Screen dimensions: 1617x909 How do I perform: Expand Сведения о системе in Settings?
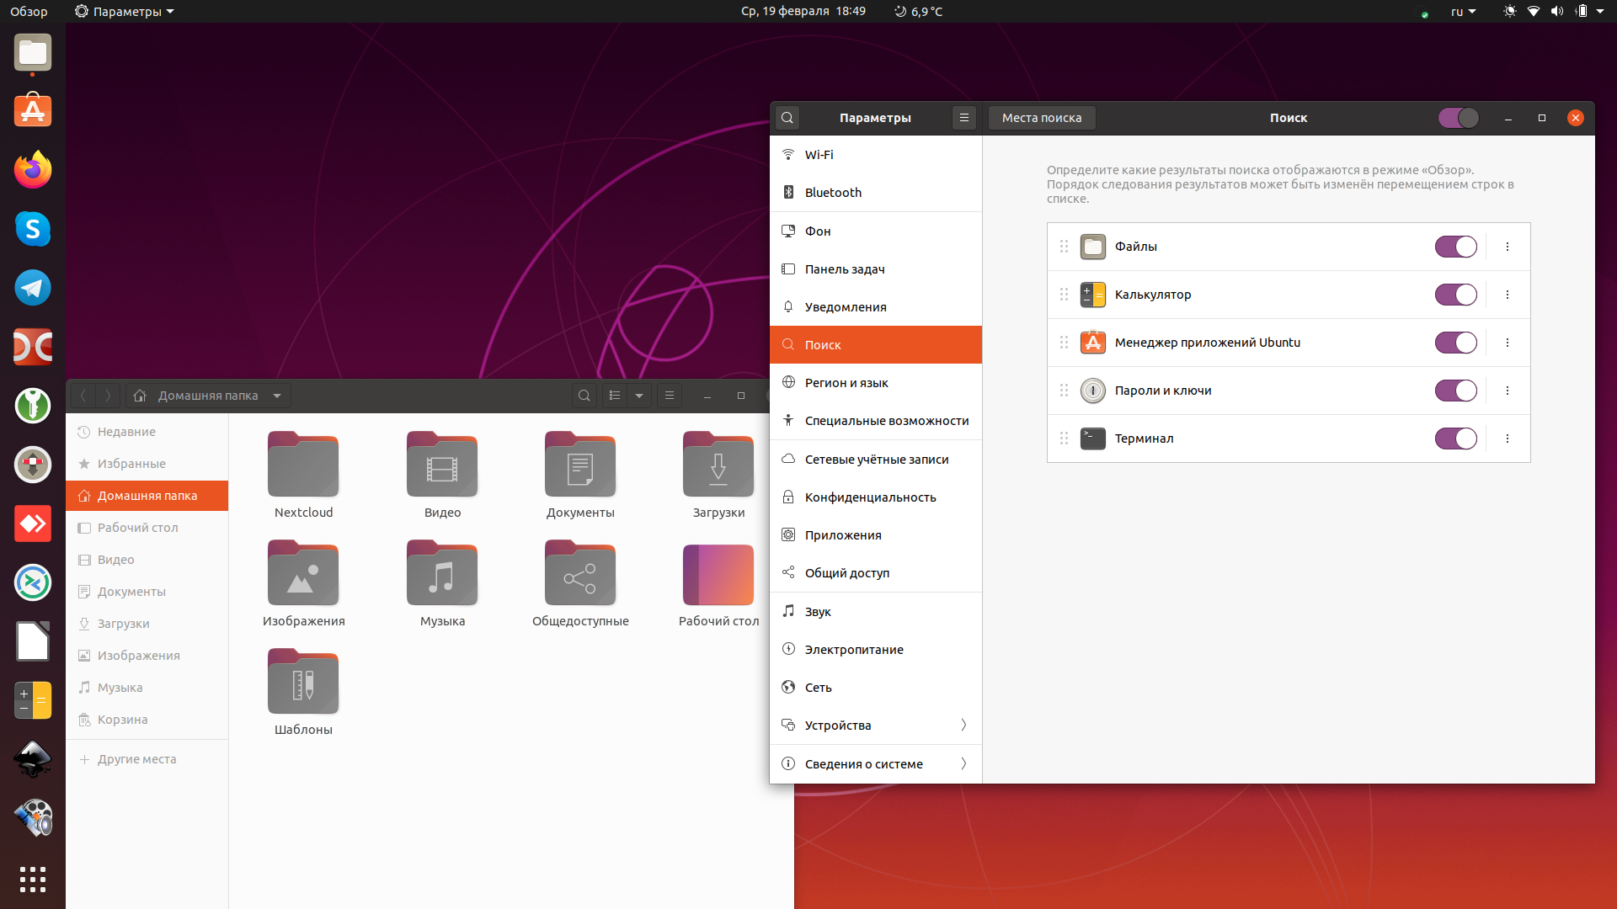[x=876, y=764]
